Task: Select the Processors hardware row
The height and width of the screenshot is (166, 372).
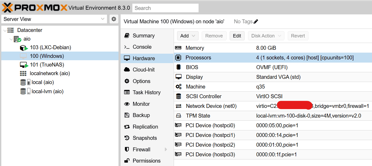Action: coord(273,58)
